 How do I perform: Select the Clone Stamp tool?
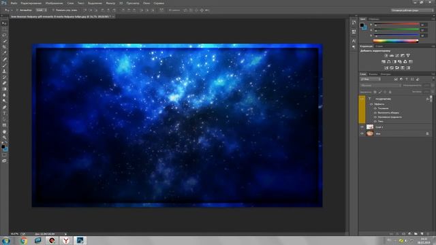pos(4,71)
